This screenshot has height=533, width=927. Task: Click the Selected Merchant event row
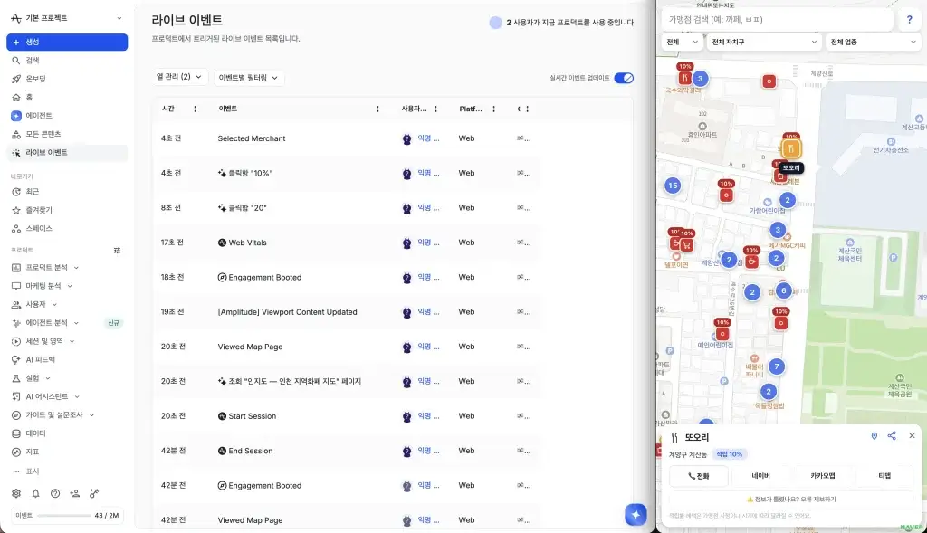coord(345,138)
